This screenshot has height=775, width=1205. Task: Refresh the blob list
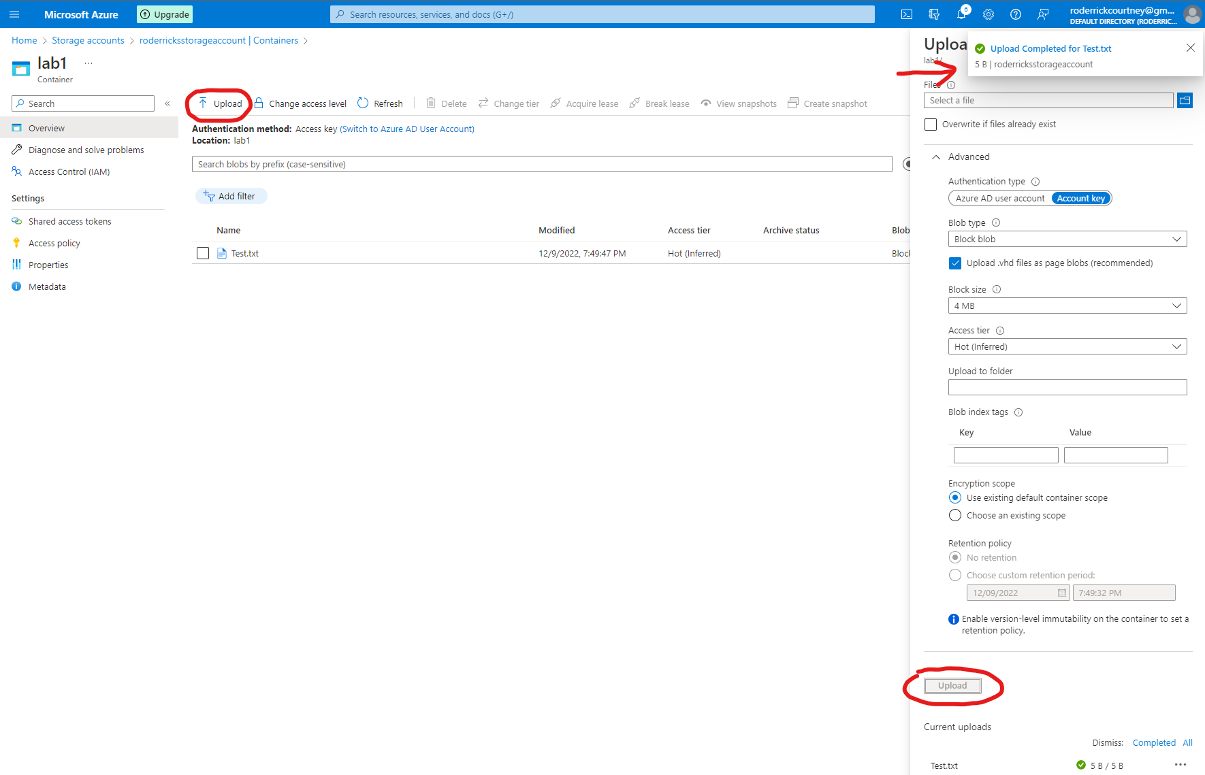(380, 103)
